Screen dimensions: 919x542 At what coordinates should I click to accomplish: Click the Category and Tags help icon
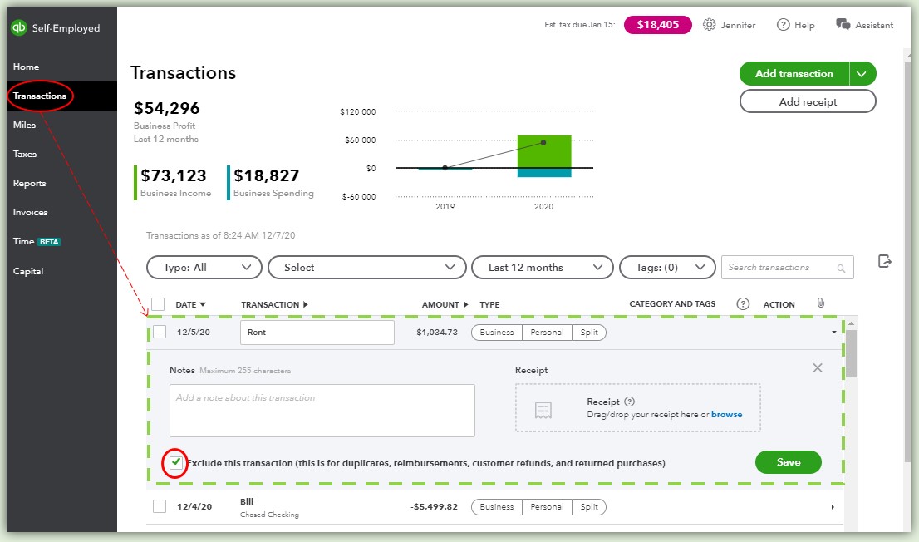[x=743, y=304]
